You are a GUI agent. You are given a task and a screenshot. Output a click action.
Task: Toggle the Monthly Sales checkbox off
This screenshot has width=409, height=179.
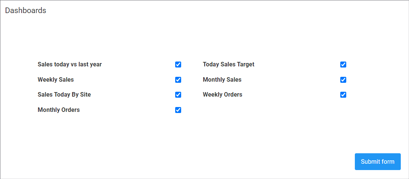pyautogui.click(x=343, y=80)
